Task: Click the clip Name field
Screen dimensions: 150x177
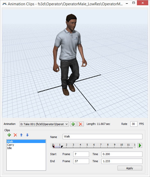Action: click(102, 136)
